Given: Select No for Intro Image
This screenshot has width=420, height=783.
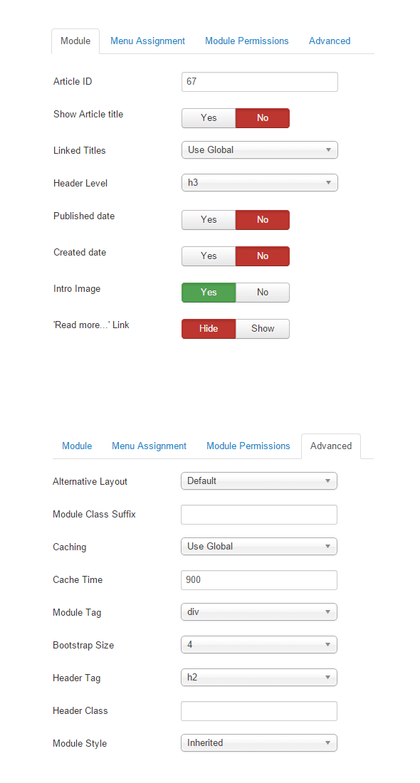Looking at the screenshot, I should 263,292.
